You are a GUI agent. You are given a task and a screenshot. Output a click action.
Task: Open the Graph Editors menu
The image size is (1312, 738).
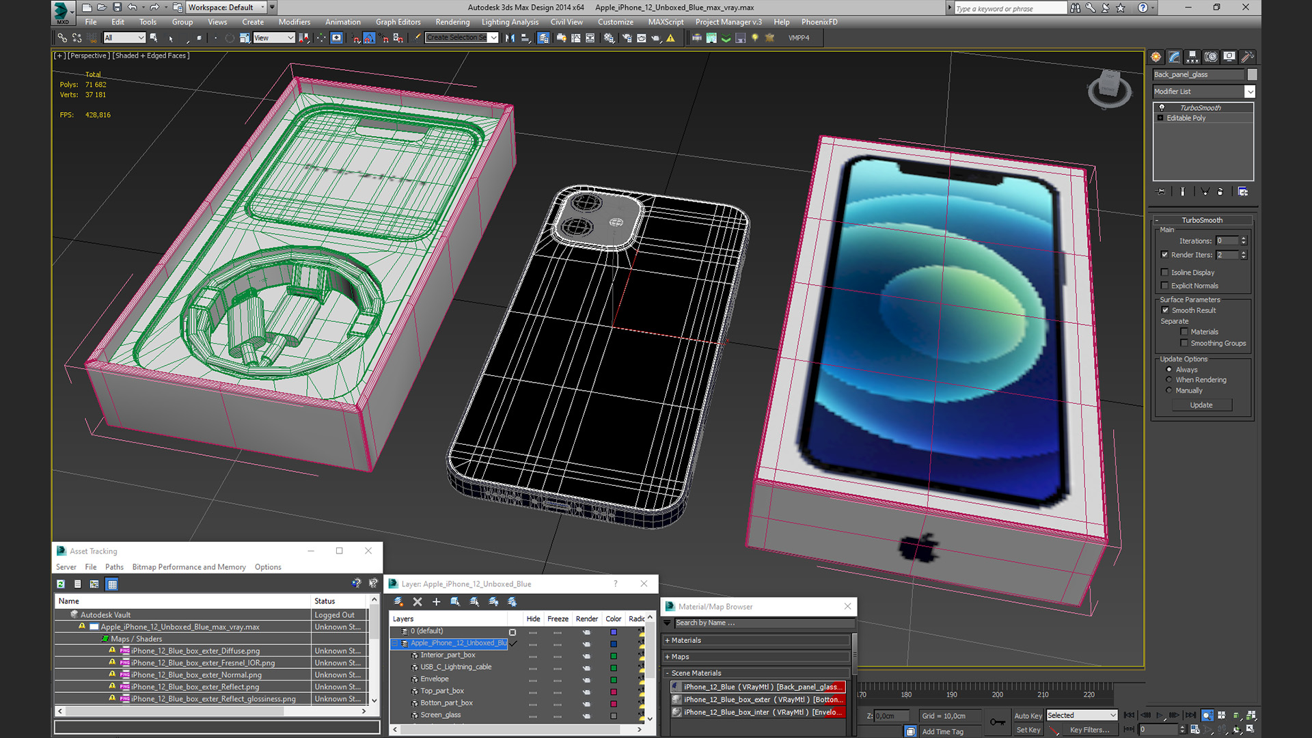(398, 22)
